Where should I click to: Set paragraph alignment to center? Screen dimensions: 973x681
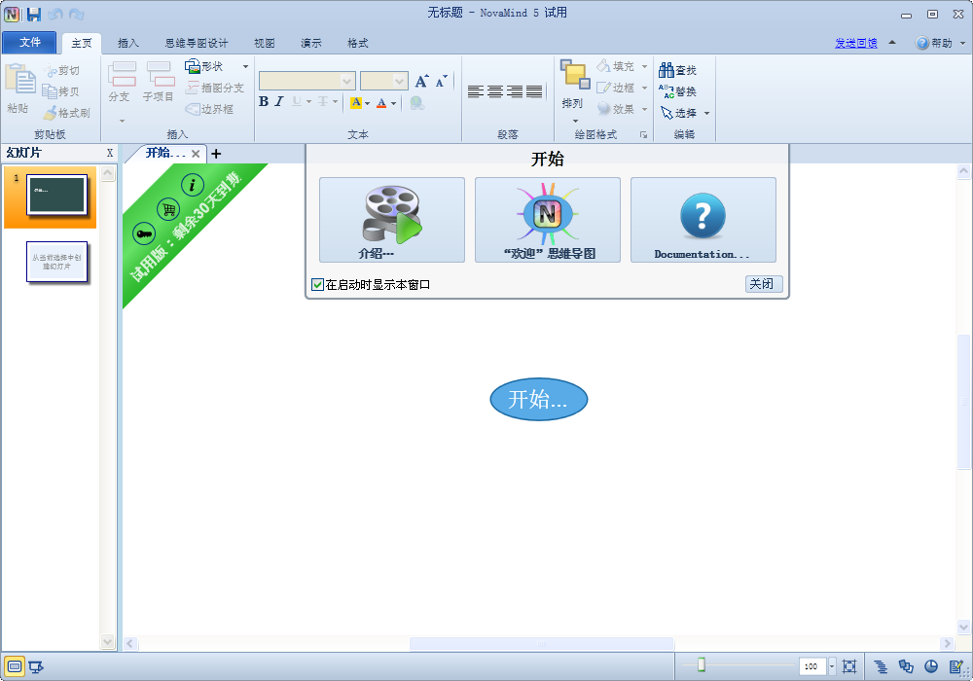click(495, 91)
